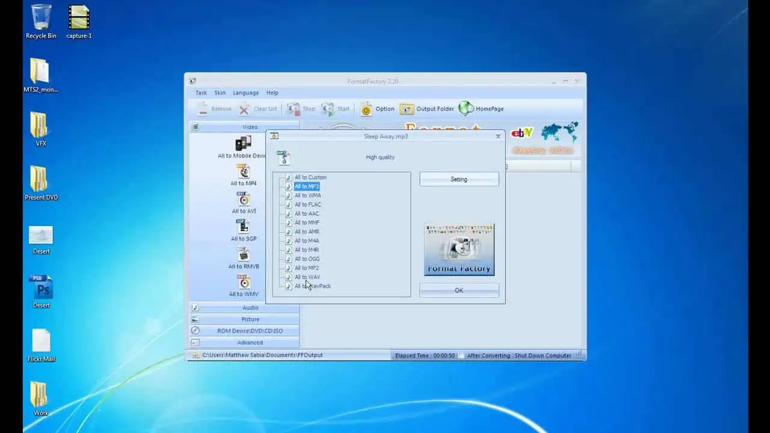Open the Output Folder icon
Image resolution: width=770 pixels, height=433 pixels.
pyautogui.click(x=407, y=109)
